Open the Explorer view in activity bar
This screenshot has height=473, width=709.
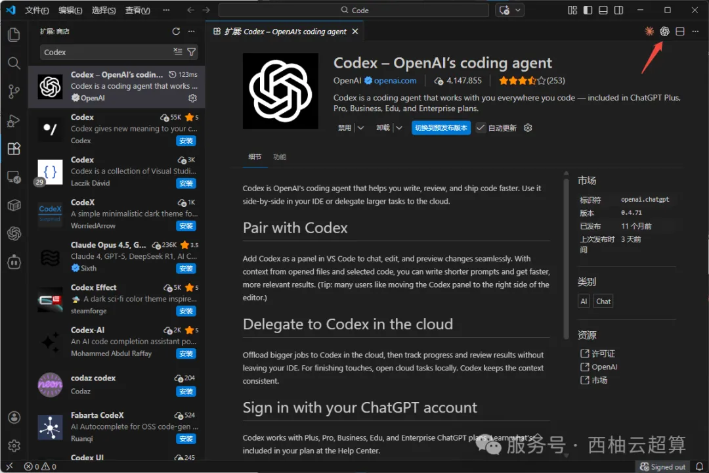click(x=14, y=35)
